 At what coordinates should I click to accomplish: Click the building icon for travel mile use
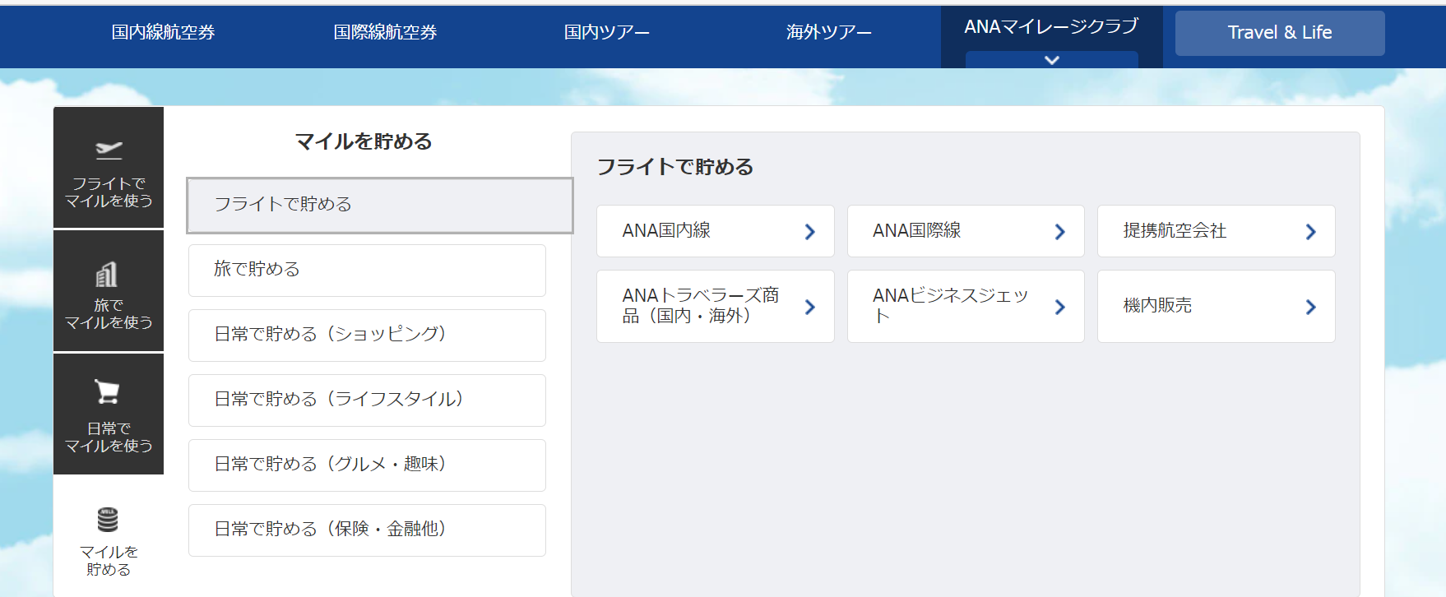(x=107, y=274)
